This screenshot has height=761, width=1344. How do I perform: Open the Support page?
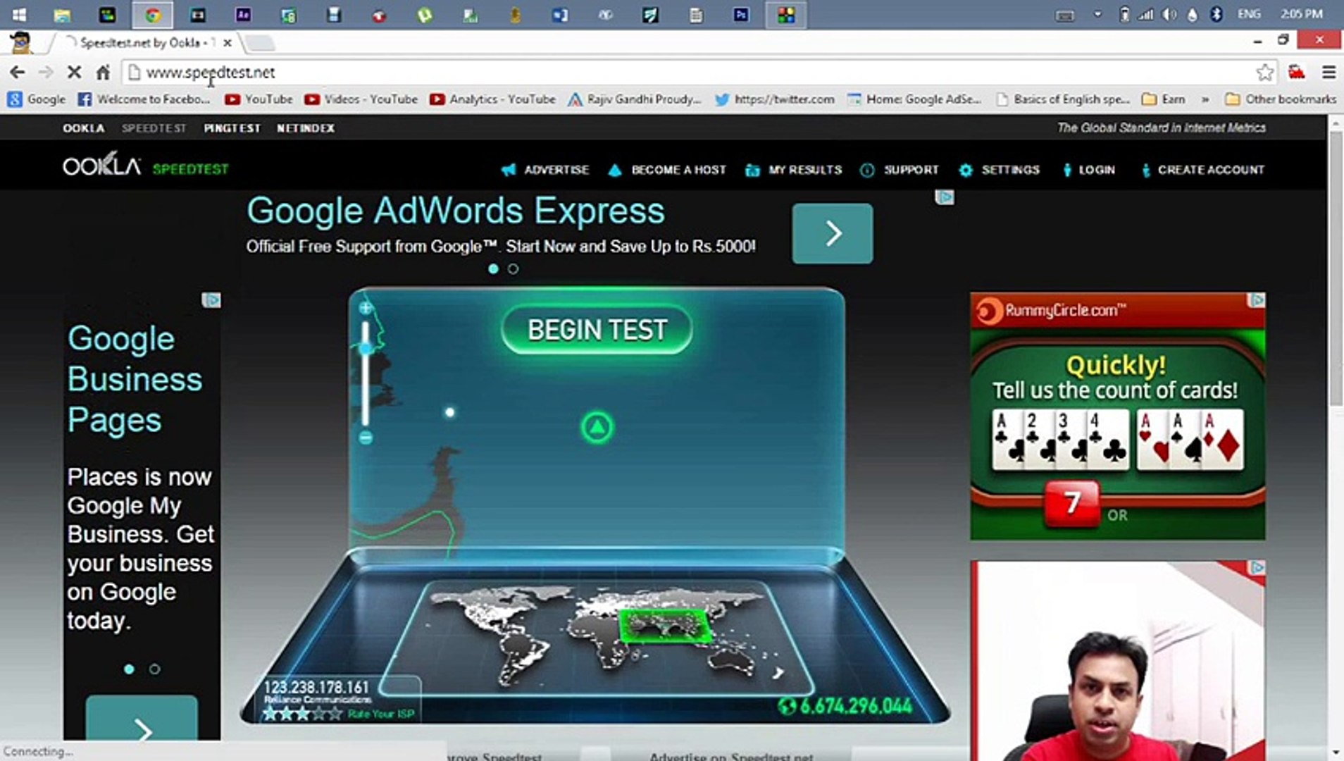pyautogui.click(x=911, y=170)
